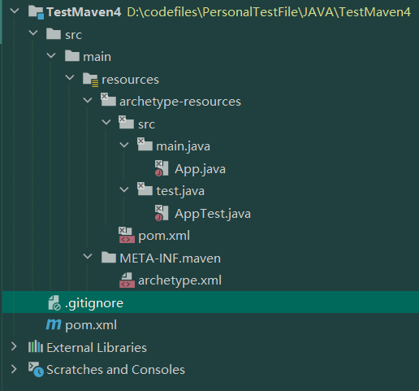Expand Scratches and Consoles node
Image resolution: width=419 pixels, height=391 pixels.
(x=14, y=369)
